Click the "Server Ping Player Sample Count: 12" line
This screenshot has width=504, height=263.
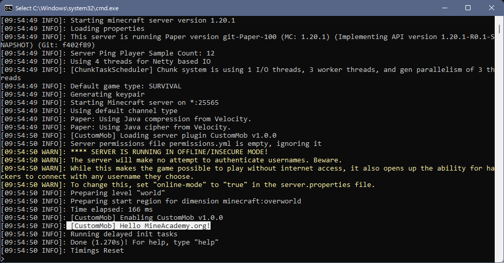click(x=142, y=53)
